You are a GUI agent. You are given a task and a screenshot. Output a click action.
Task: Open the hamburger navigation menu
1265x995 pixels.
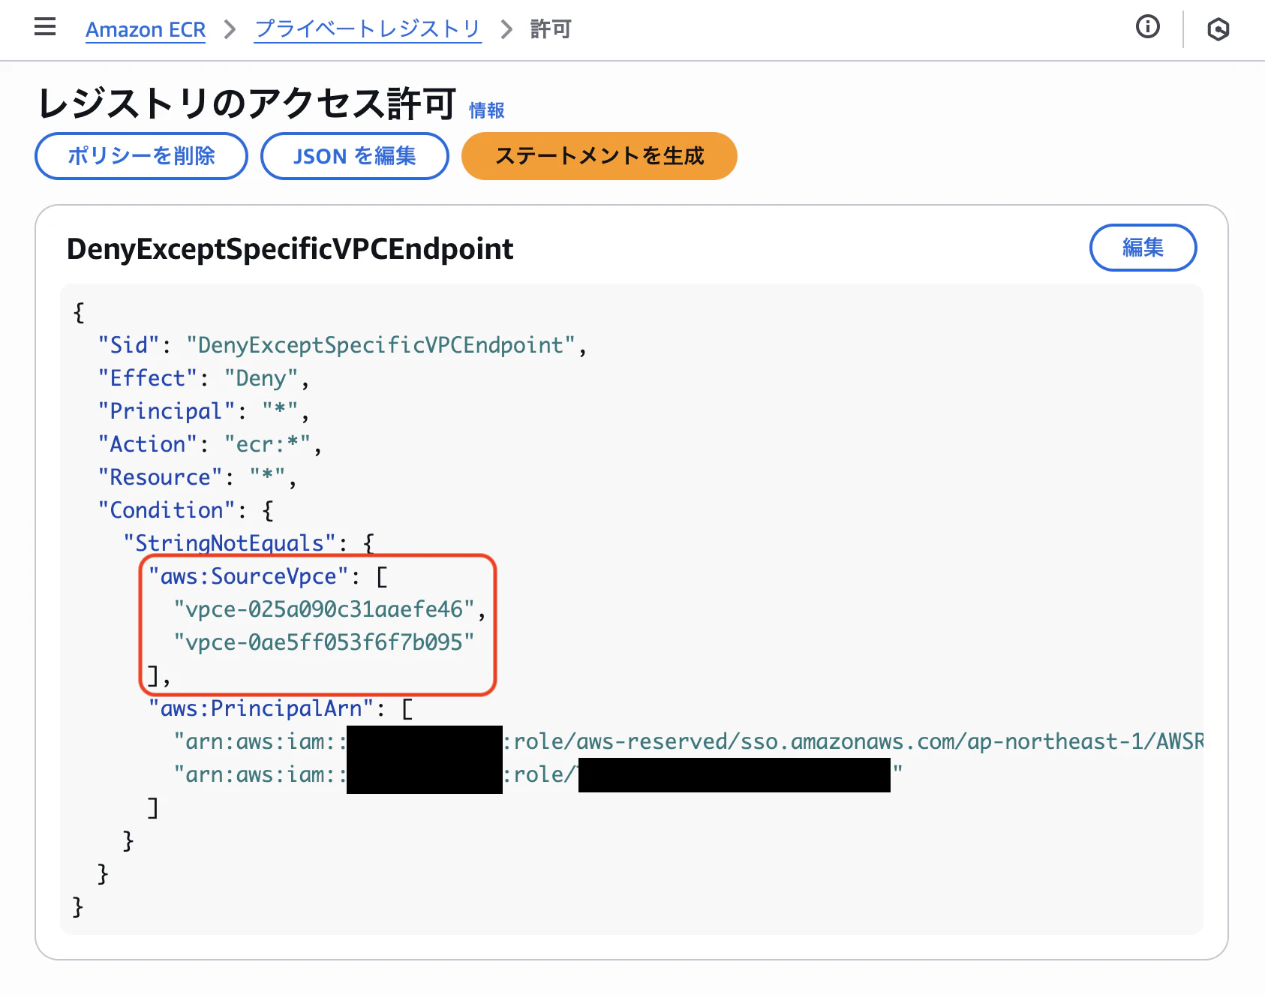pyautogui.click(x=45, y=28)
